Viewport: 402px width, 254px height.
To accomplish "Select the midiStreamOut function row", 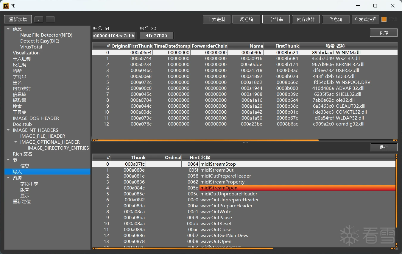I will point(244,170).
